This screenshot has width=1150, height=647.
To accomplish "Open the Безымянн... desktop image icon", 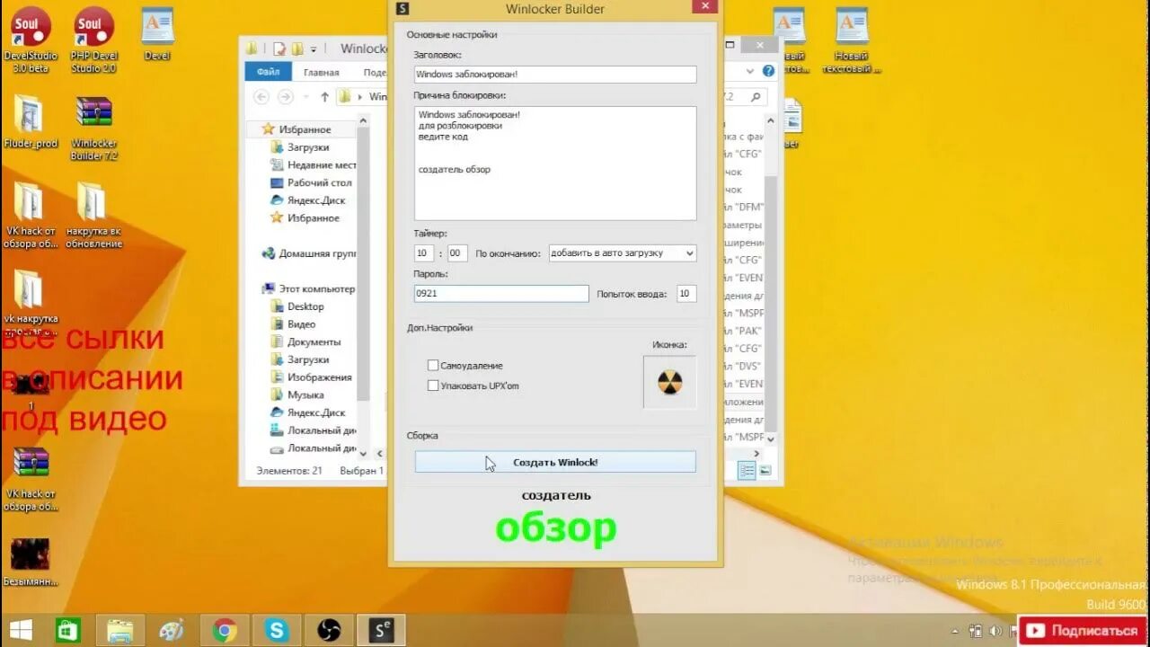I will (31, 562).
